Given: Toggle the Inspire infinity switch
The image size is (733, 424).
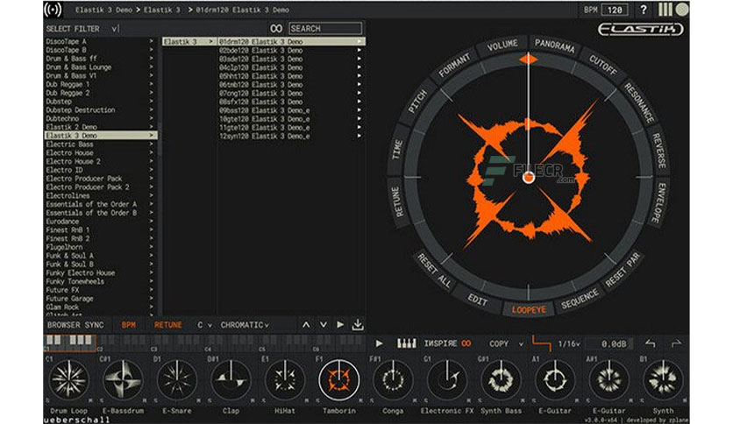Looking at the screenshot, I should pos(466,343).
